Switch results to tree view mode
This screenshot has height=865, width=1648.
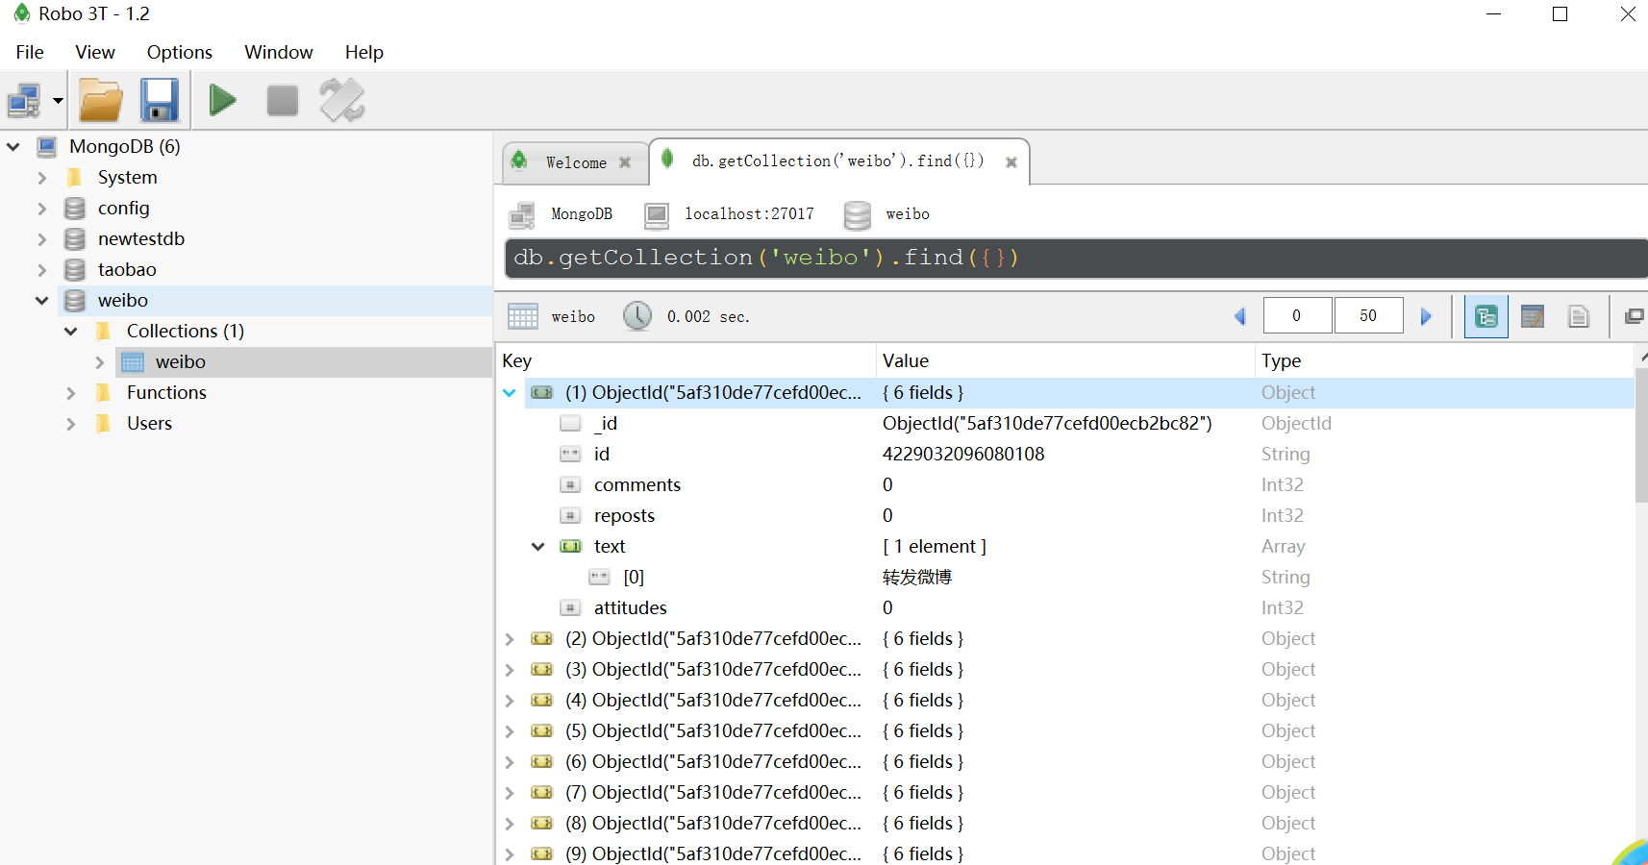pyautogui.click(x=1486, y=316)
